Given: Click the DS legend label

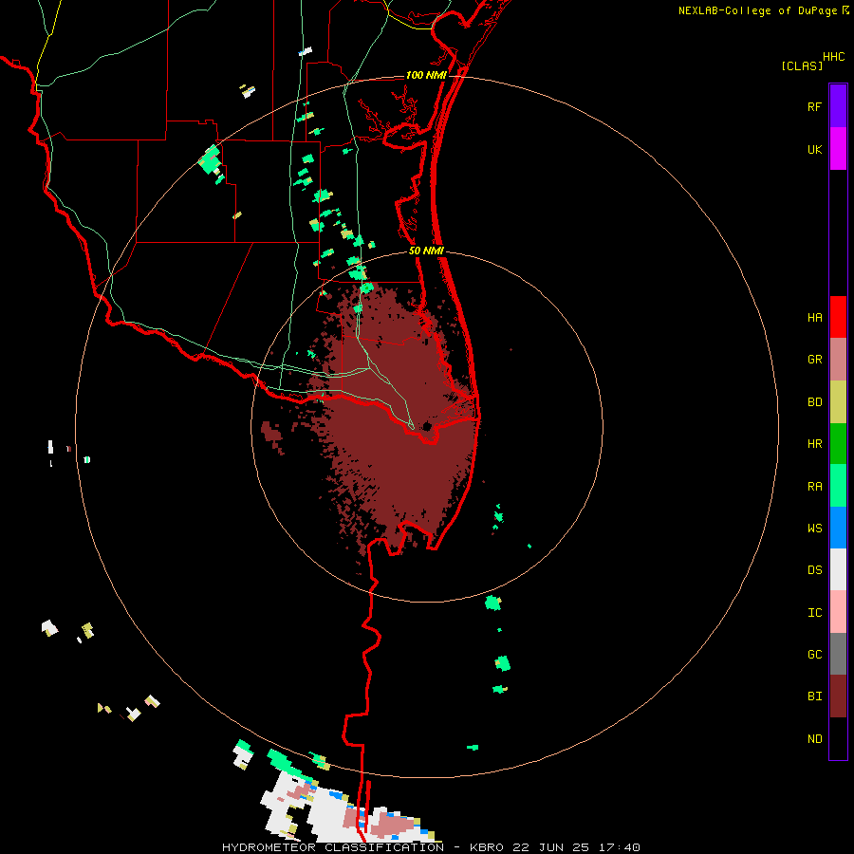Looking at the screenshot, I should tap(814, 569).
